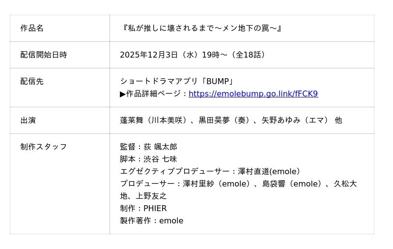This screenshot has height=249, width=393.
Task: Click the 出演 row label
Action: point(28,120)
